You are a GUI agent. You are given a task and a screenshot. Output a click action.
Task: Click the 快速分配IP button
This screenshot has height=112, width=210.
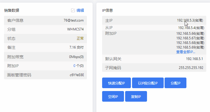(117, 83)
